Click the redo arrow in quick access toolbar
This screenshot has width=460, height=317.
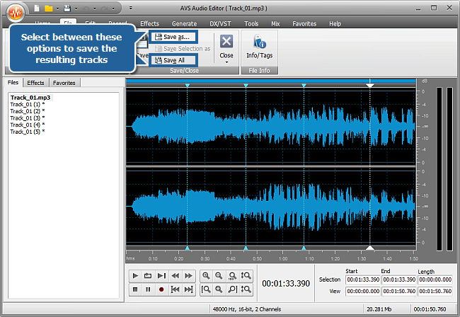click(x=104, y=8)
